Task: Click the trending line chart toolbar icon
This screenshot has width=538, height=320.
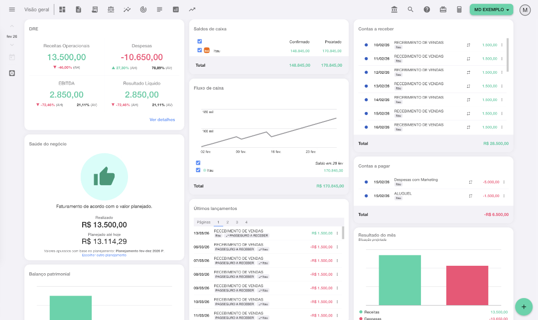Action: [192, 9]
